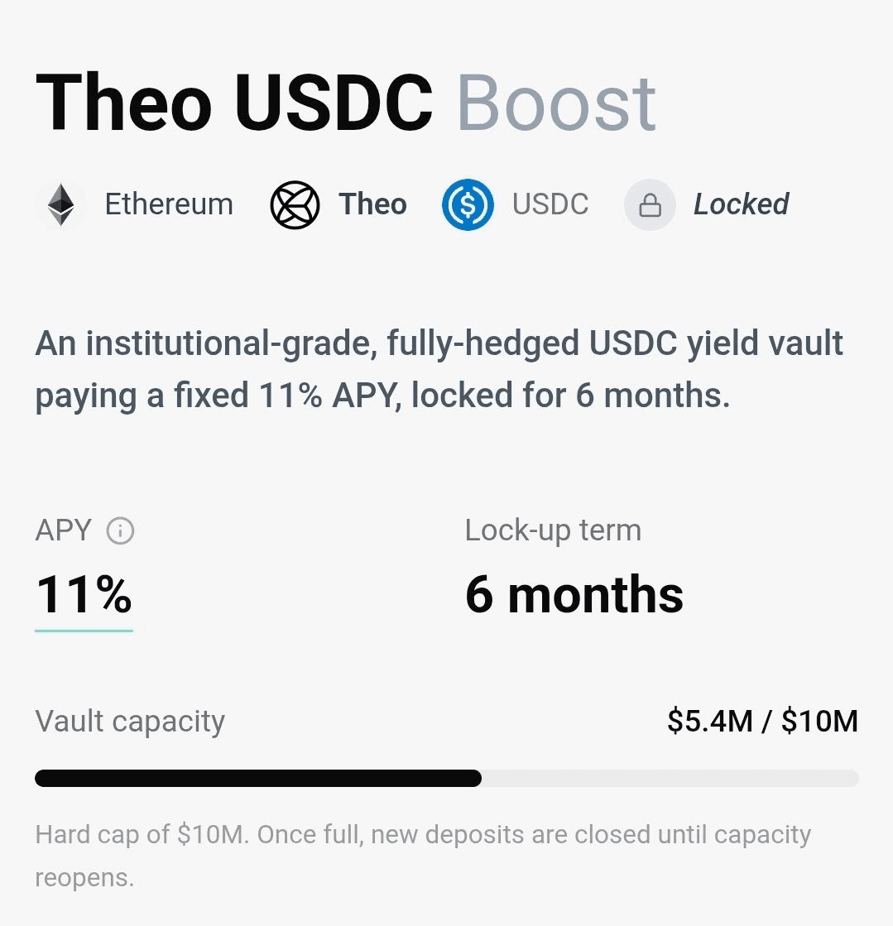Click the padlock Locked icon
The height and width of the screenshot is (926, 893).
(650, 205)
